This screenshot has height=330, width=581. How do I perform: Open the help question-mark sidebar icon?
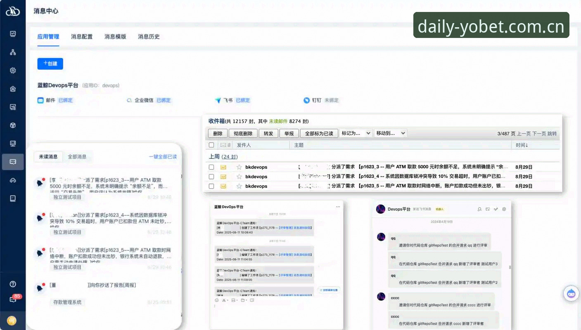13,284
